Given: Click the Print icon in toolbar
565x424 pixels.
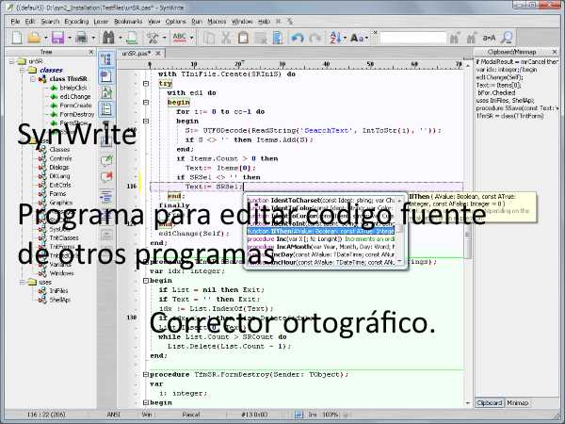Looking at the screenshot, I should [x=81, y=38].
